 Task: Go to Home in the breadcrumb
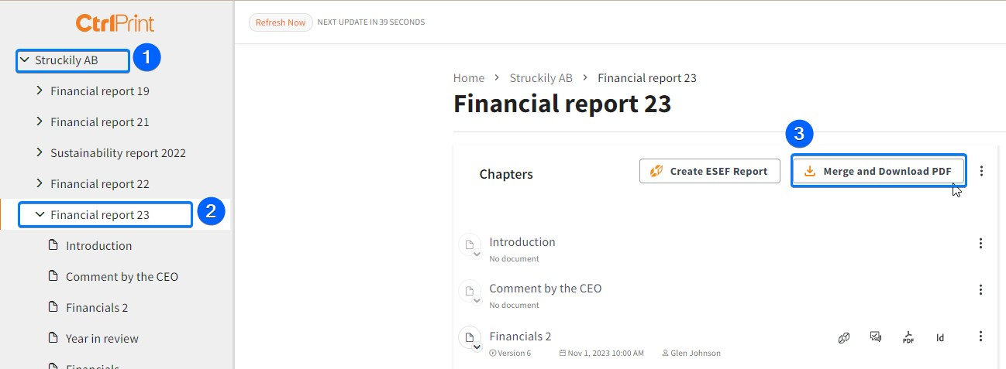pyautogui.click(x=469, y=77)
